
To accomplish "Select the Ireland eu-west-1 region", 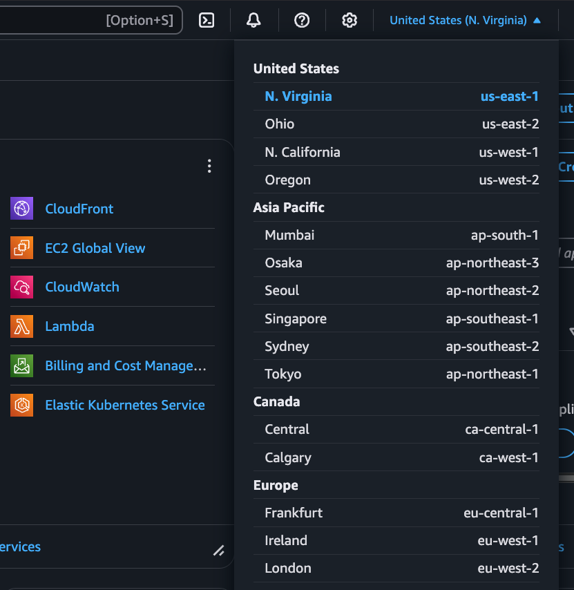I will click(396, 541).
